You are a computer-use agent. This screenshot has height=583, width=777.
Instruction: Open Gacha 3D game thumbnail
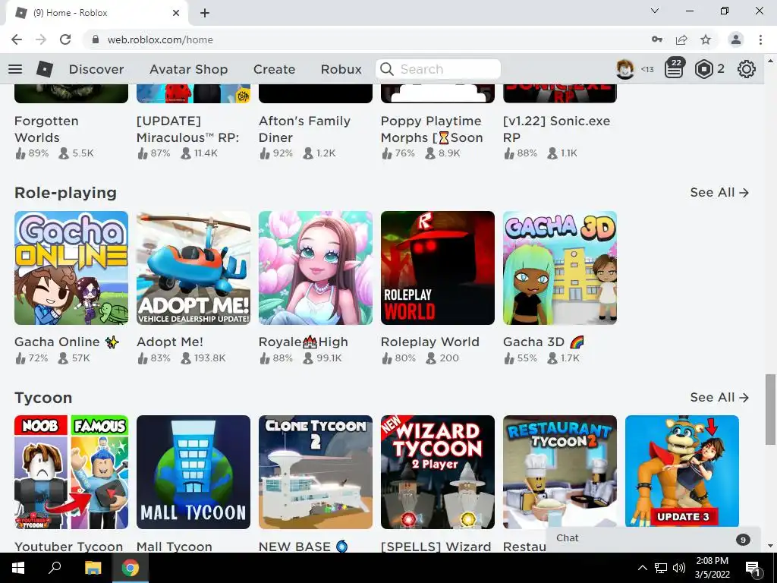[x=560, y=268]
